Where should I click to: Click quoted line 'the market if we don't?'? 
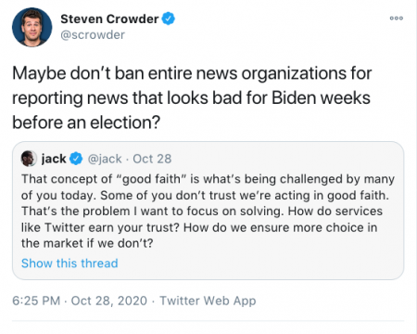[x=87, y=243]
